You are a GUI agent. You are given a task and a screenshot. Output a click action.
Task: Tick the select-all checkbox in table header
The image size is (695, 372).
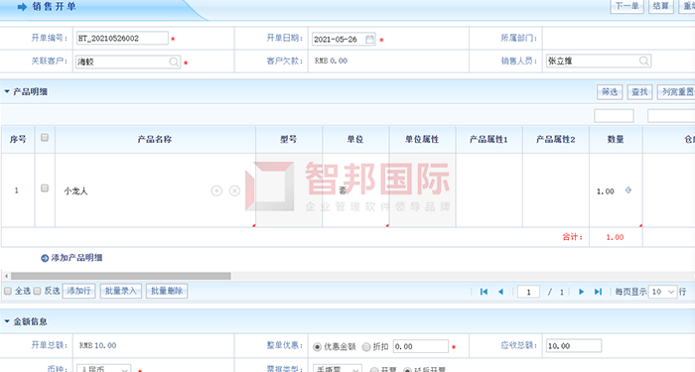point(45,138)
